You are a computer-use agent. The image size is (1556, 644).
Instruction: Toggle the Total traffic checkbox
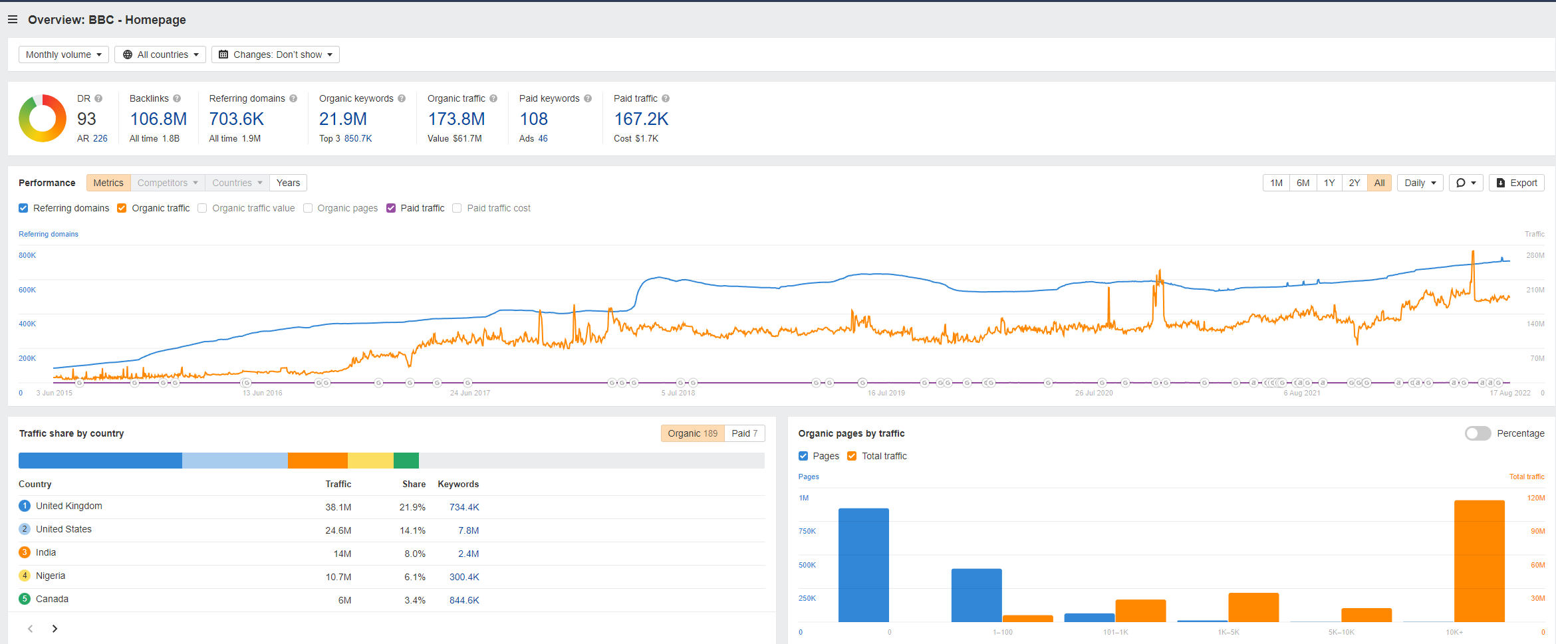click(x=852, y=456)
